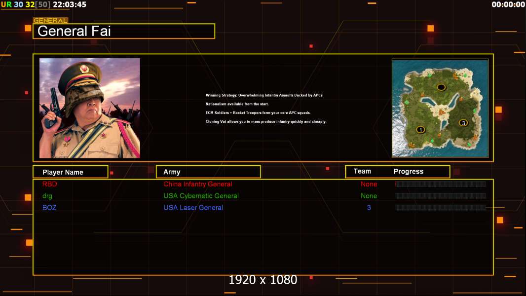The width and height of the screenshot is (526, 296).
Task: Click the GENERAL label above the name
Action: click(50, 20)
